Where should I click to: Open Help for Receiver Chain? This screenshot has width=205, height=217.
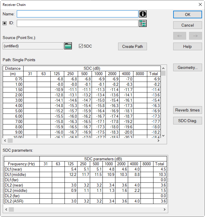point(188,46)
